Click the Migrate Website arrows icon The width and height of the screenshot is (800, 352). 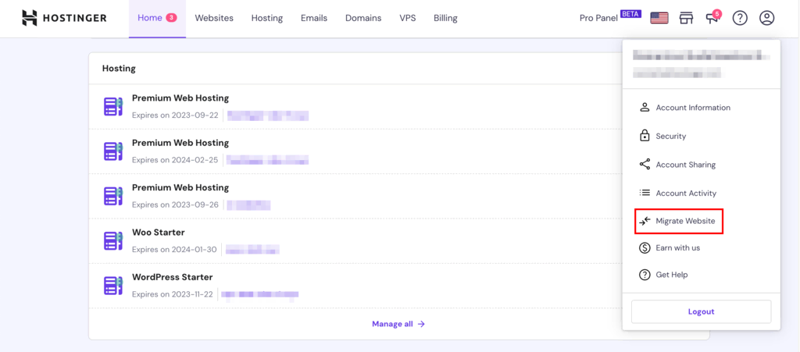click(x=645, y=222)
